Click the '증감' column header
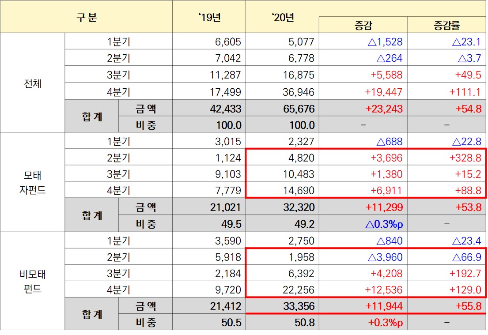The image size is (488, 335). 363,25
